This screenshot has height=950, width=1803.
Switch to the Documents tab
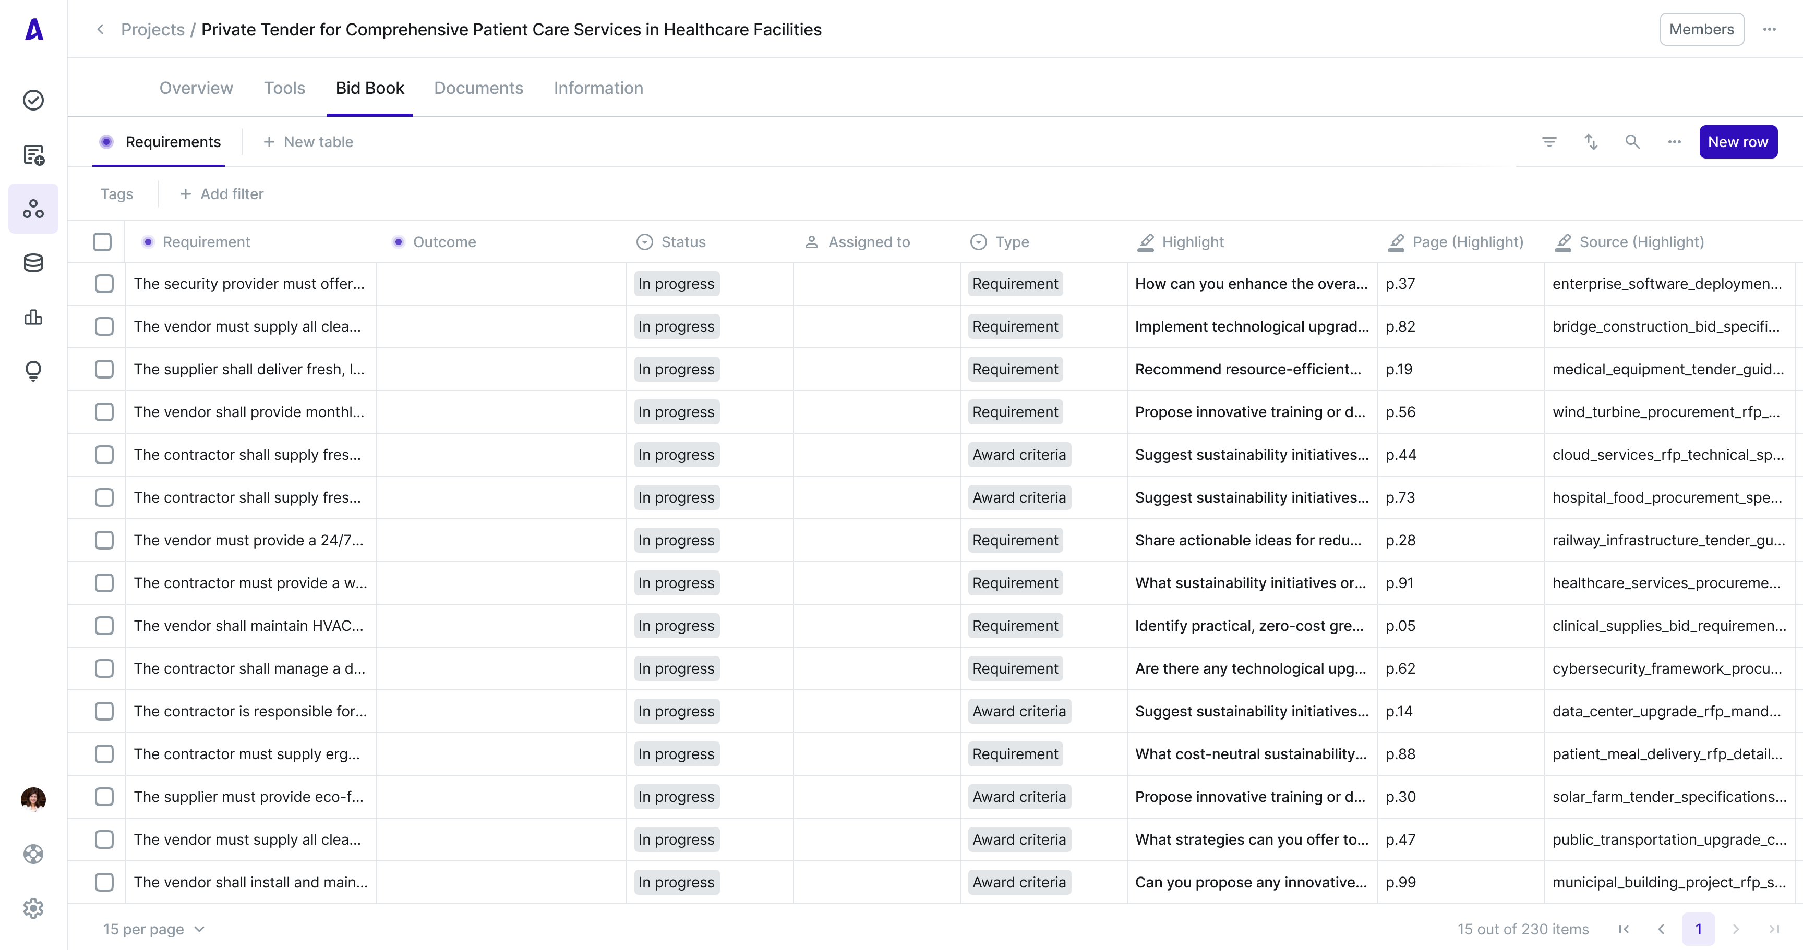[478, 88]
